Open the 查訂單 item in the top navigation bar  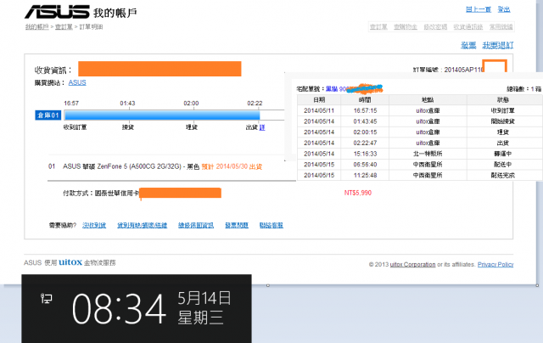[378, 26]
